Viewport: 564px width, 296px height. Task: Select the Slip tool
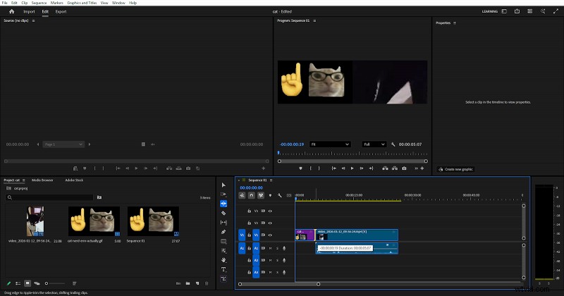[x=223, y=223]
